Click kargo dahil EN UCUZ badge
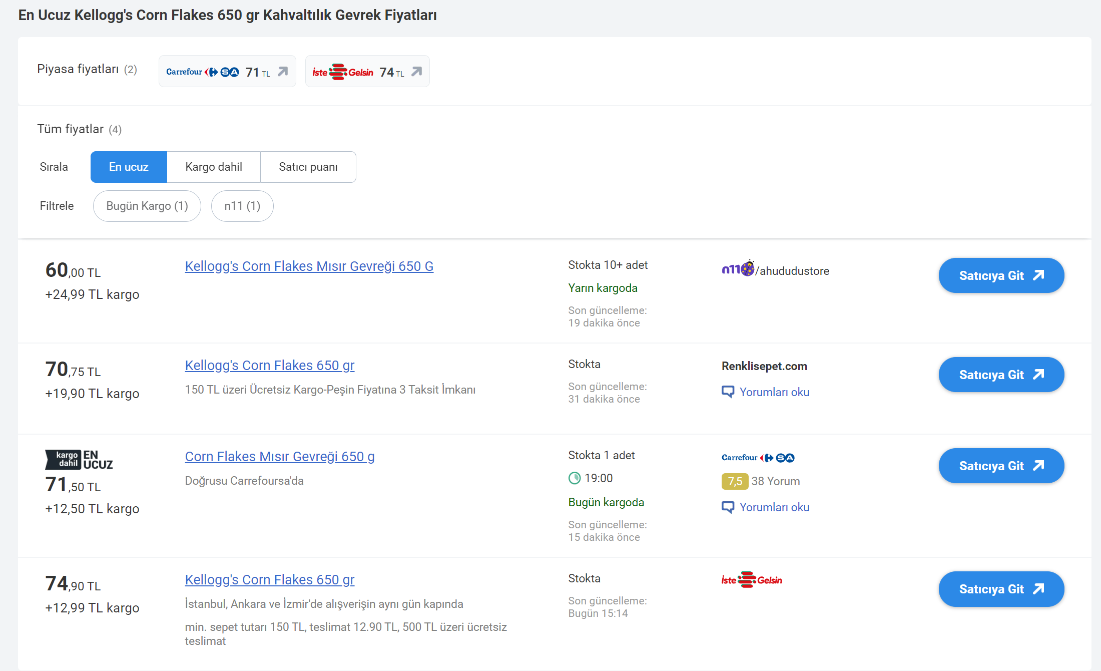The width and height of the screenshot is (1101, 671). point(79,460)
